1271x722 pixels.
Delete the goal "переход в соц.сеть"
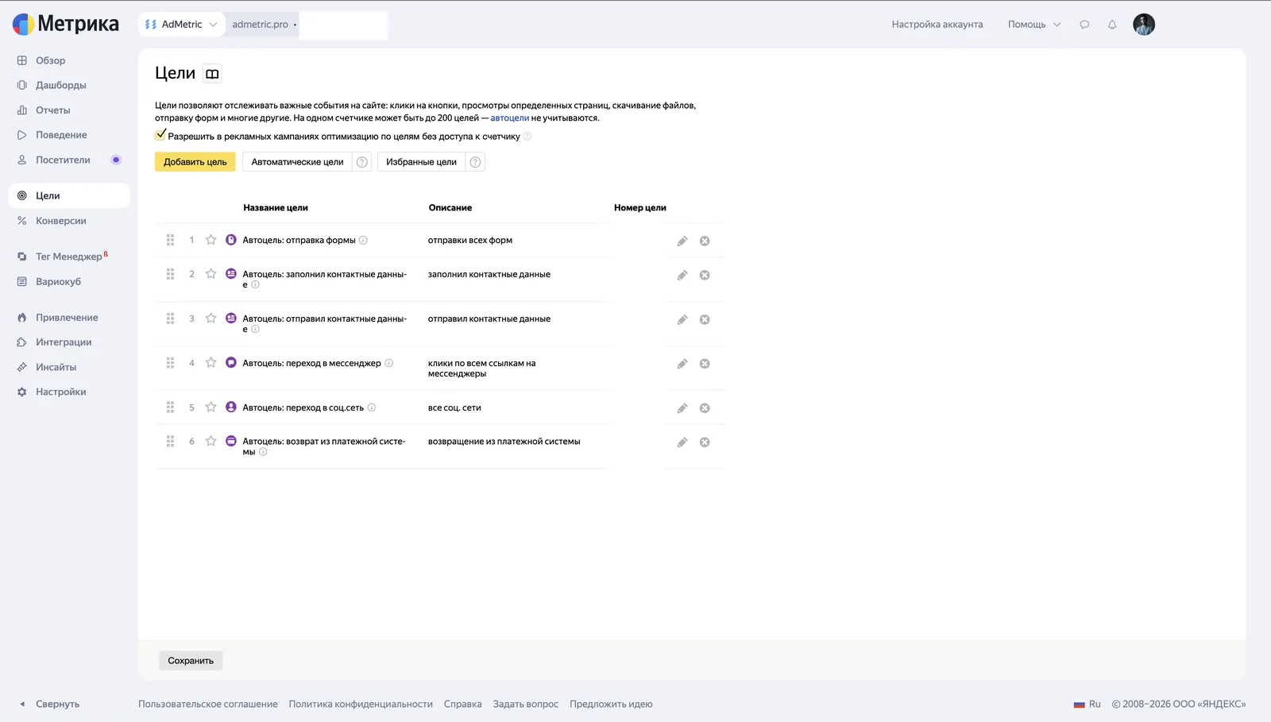coord(705,408)
